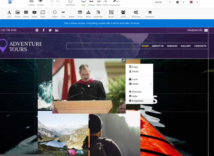Open the Social elements tool
Screen dimensions: 214x156
point(123,14)
